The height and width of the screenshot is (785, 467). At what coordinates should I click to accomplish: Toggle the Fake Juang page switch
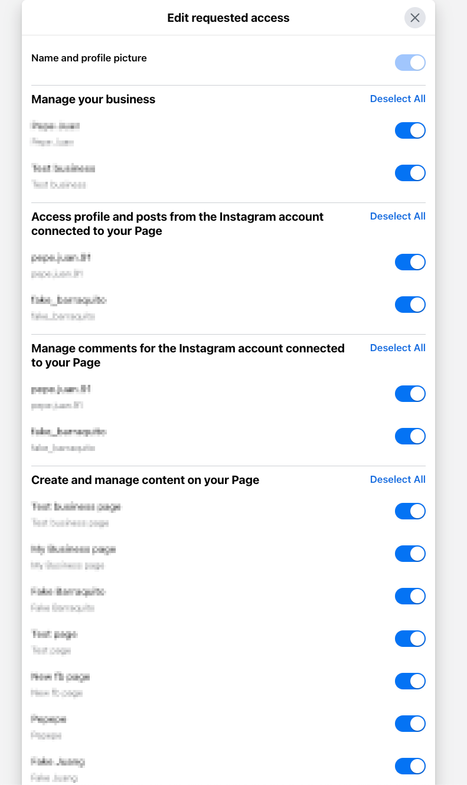click(410, 766)
